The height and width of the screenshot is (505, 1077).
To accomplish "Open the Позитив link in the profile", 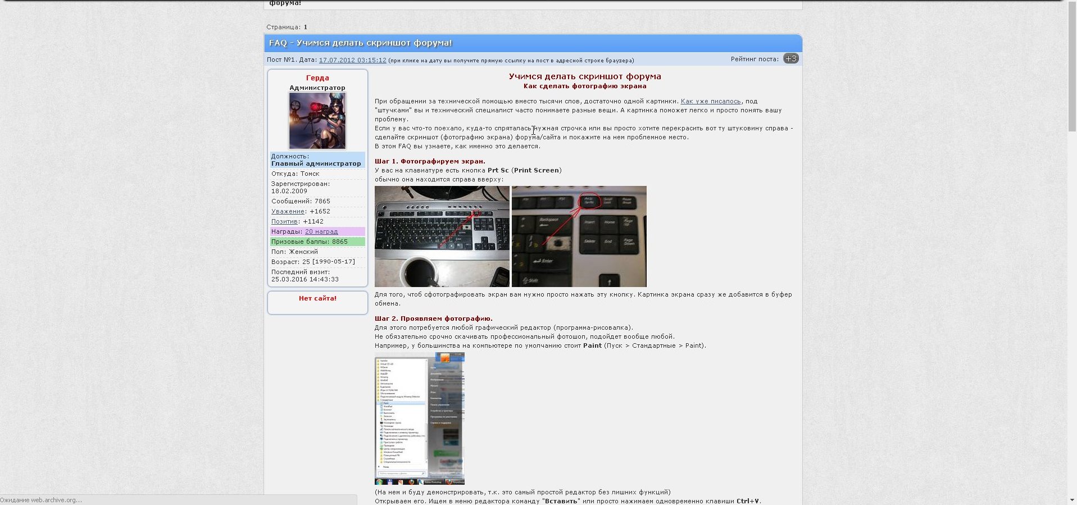I will (284, 222).
